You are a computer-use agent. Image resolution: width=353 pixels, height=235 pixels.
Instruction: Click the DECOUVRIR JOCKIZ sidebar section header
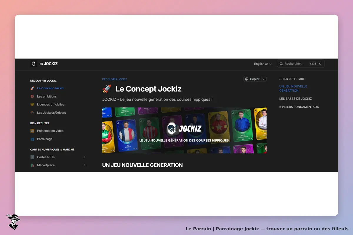[43, 81]
